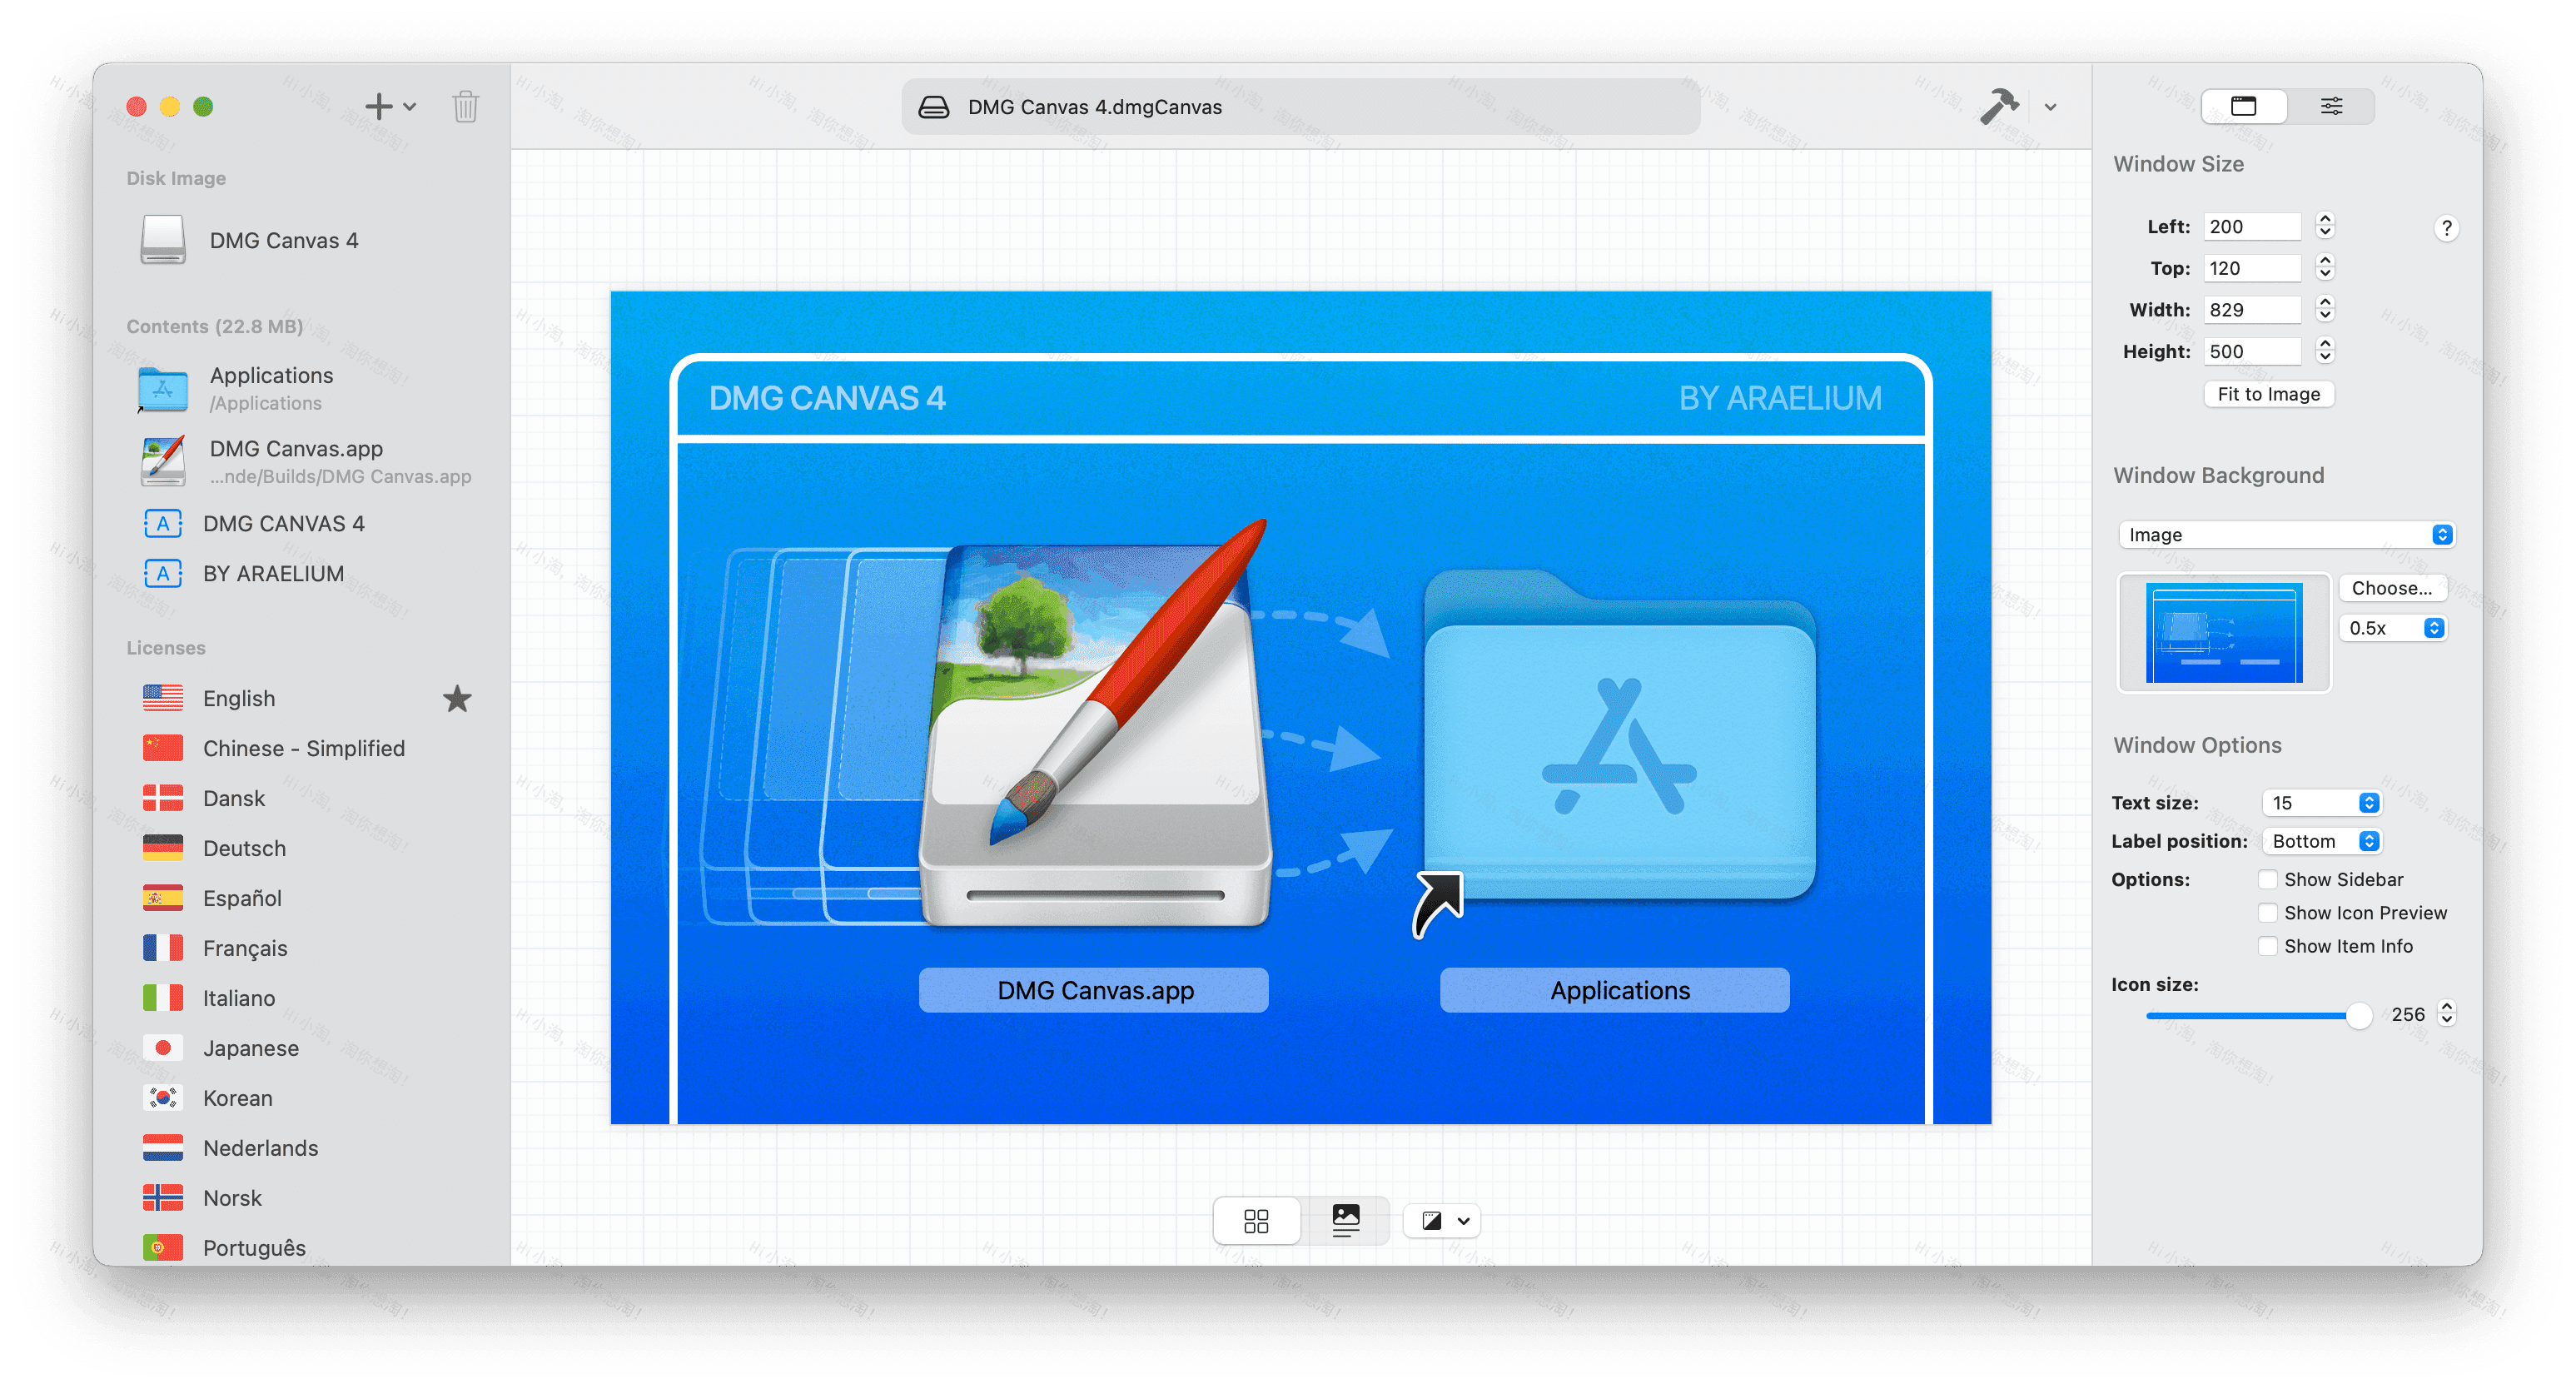The image size is (2576, 1389).
Task: Click the Choose button for background image
Action: pyautogui.click(x=2392, y=587)
